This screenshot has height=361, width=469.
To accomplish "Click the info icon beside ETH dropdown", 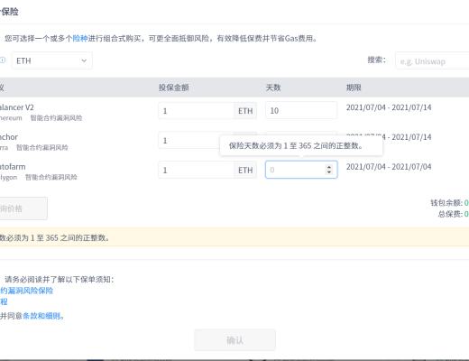I will coord(3,60).
